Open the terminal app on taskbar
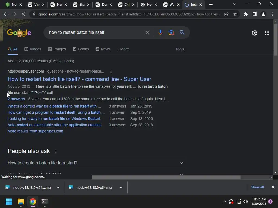This screenshot has width=278, height=208. point(45,201)
